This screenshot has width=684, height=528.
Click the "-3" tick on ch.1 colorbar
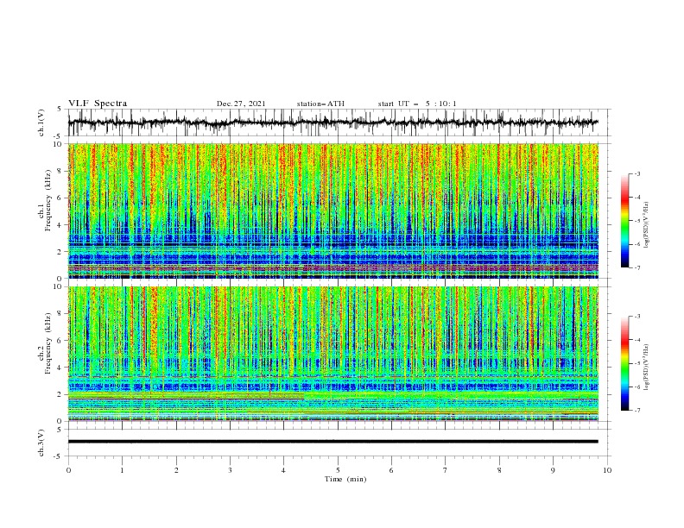(637, 173)
